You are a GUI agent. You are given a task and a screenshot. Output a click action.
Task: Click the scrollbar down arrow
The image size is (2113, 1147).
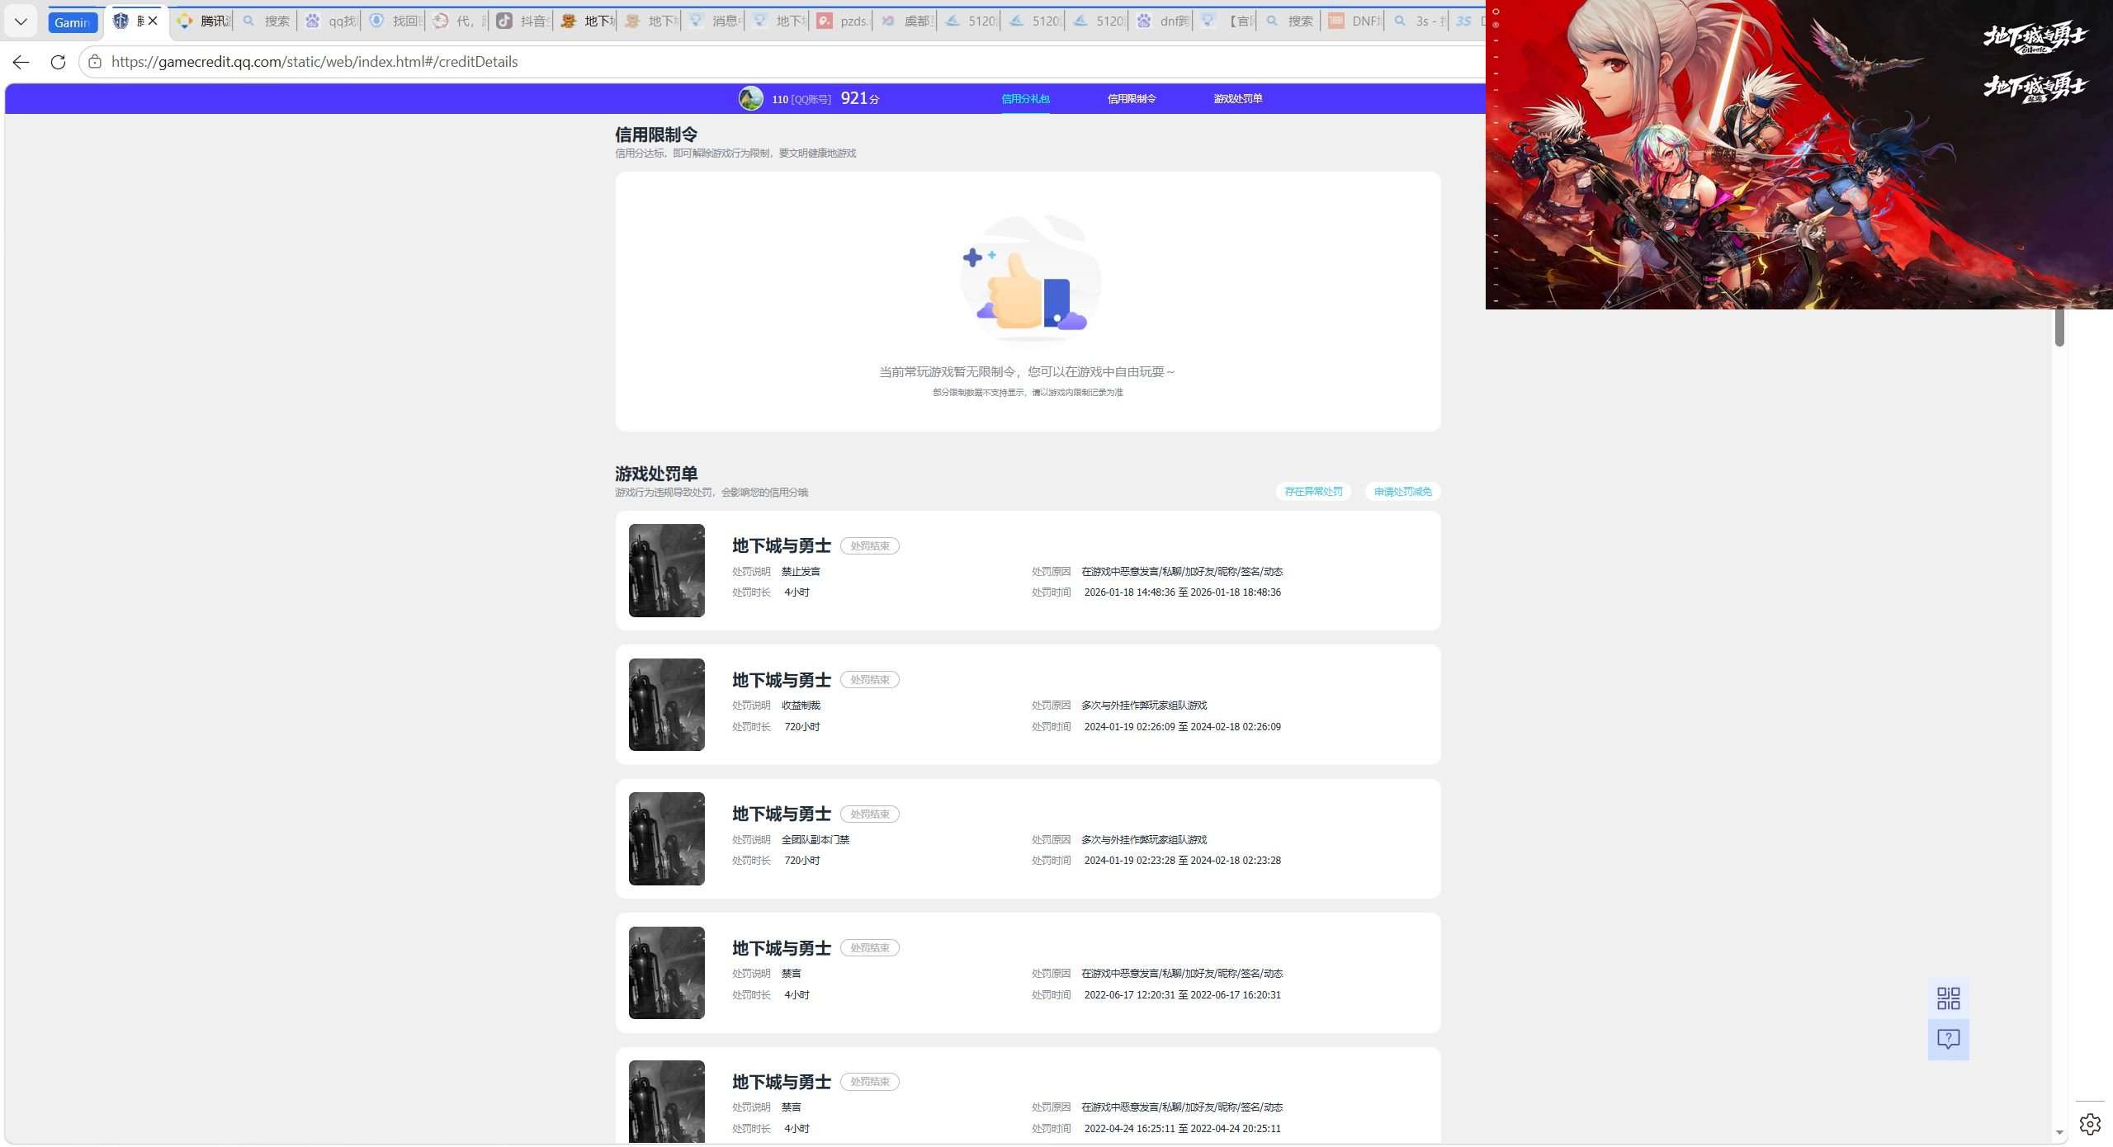2059,1133
